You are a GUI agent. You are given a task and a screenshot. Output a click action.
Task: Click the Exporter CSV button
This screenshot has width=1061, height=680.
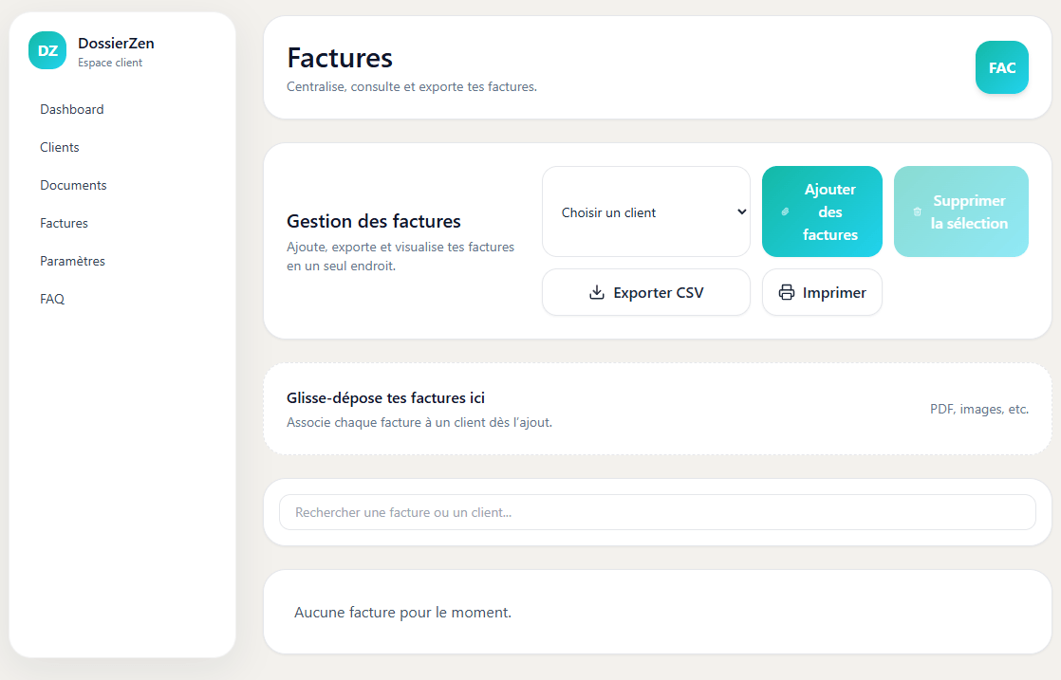pyautogui.click(x=645, y=292)
